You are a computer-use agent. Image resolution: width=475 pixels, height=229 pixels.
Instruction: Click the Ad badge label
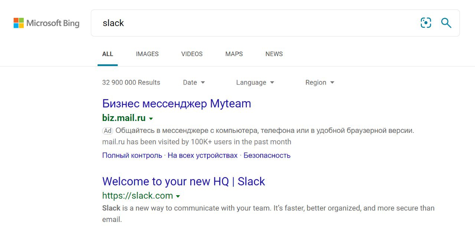108,131
